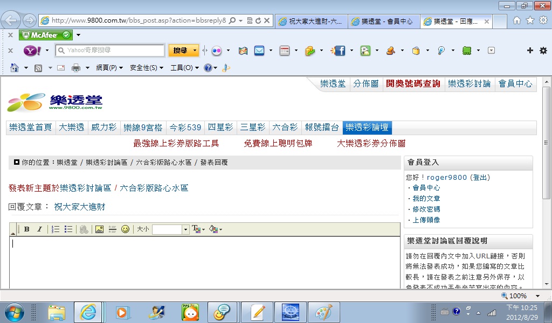Open Yahoo toolbar settings gear
Screen dimensions: 552x323
pos(543,51)
